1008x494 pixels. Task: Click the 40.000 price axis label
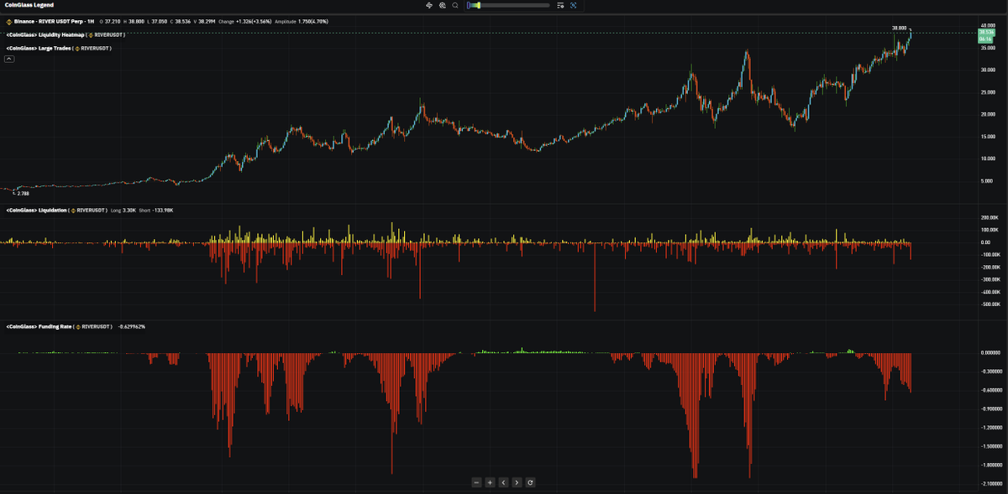pyautogui.click(x=989, y=26)
